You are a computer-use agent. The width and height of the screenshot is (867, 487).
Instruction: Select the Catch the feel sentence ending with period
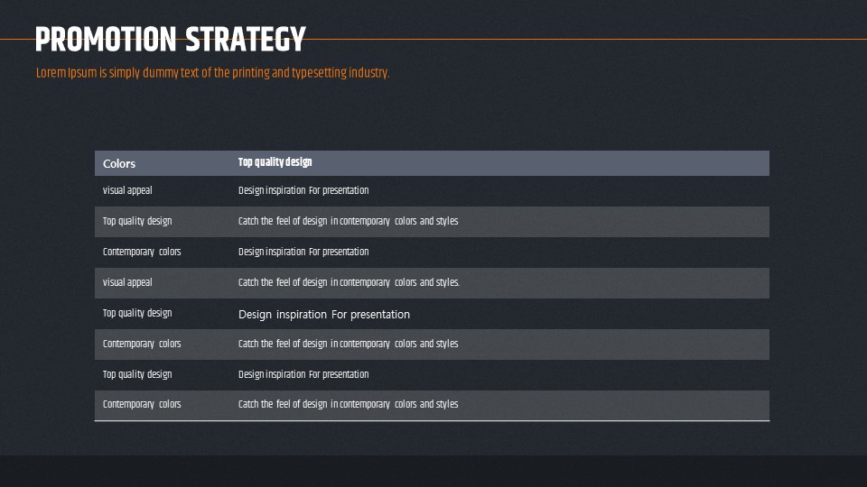coord(349,282)
